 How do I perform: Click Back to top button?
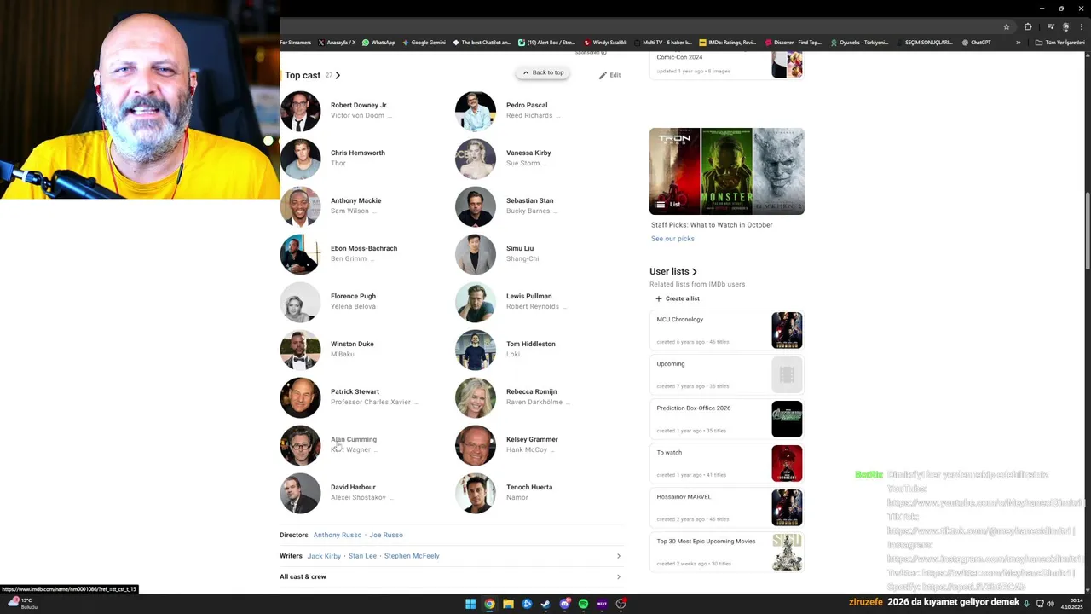click(x=543, y=72)
